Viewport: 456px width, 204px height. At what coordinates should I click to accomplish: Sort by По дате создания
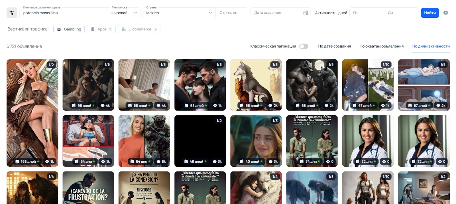[x=334, y=46]
